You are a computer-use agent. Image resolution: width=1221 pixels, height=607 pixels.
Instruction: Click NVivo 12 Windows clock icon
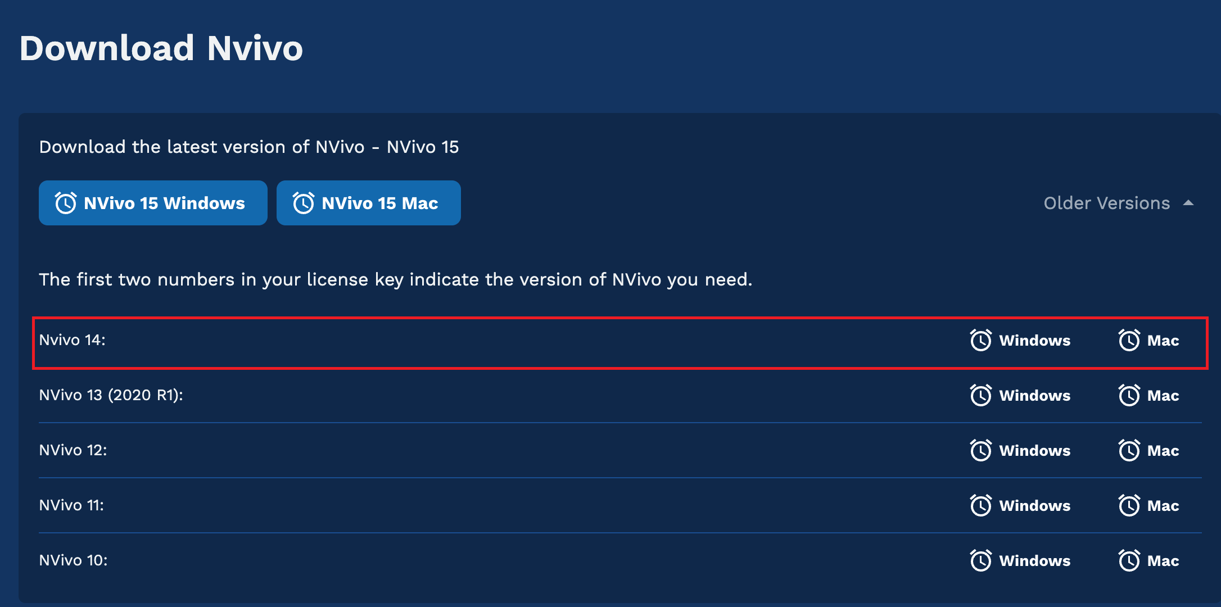[x=981, y=450]
